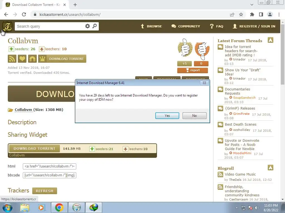285x213 pixels.
Task: Click Download Torrent button near top
Action: tap(62, 59)
